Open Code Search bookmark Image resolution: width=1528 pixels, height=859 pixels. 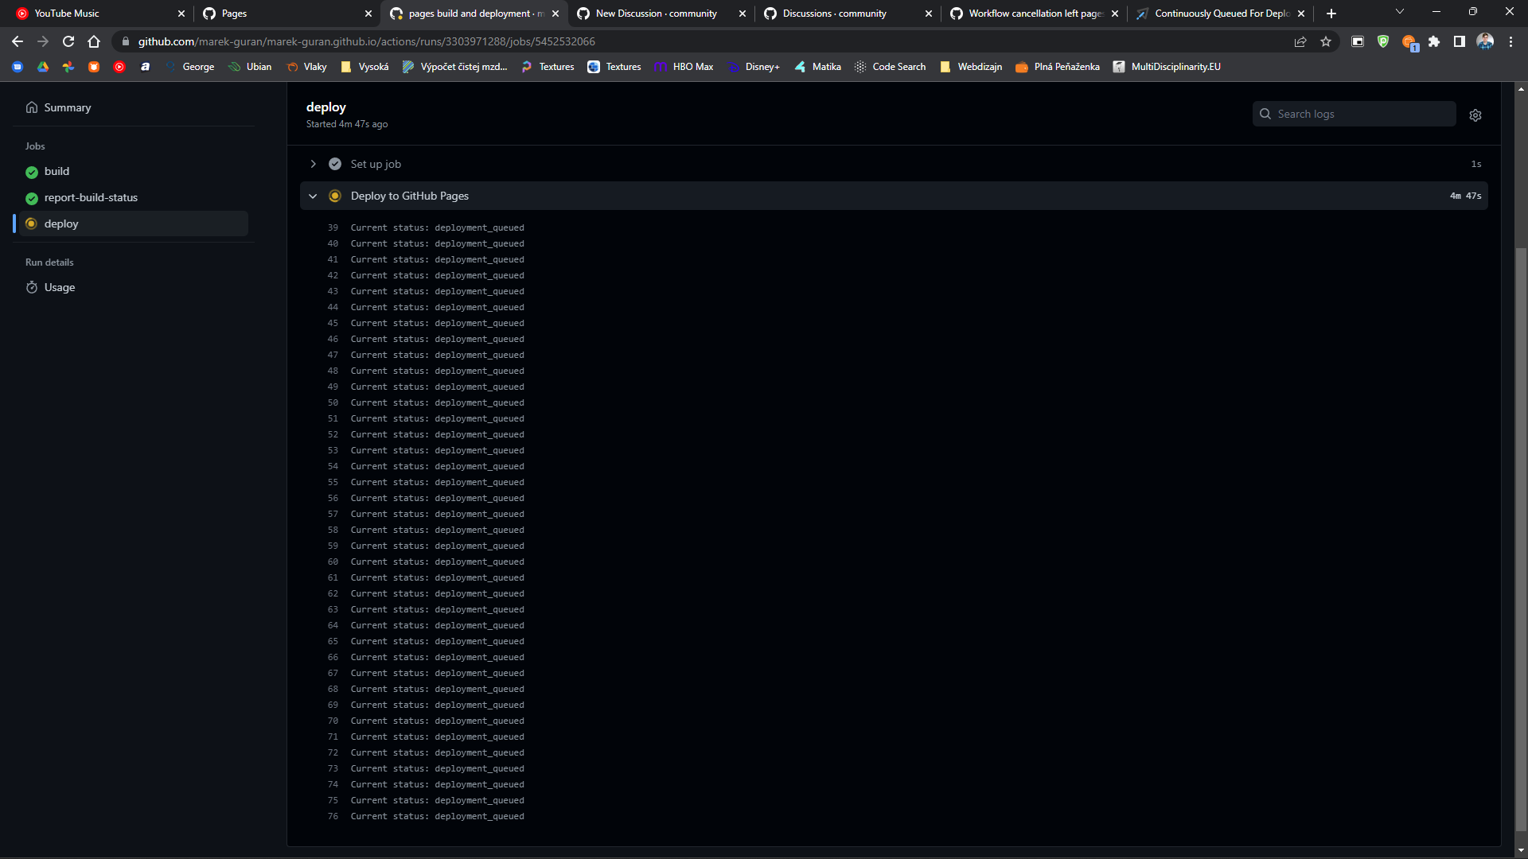(x=890, y=67)
